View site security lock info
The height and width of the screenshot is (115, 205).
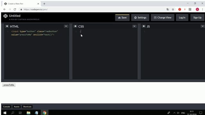[21, 9]
